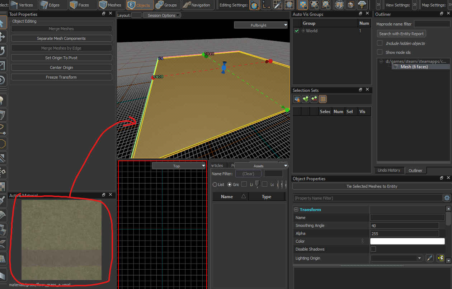Choose the Navigation selection mode
Screen dimensions: 452x289
point(197,5)
